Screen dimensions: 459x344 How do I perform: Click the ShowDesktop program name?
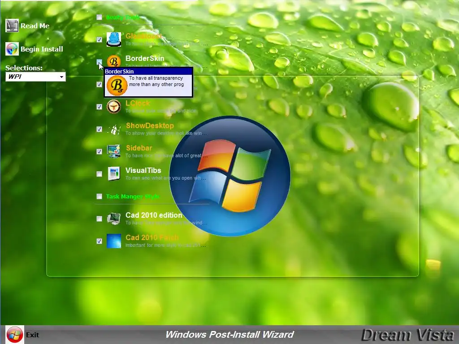pyautogui.click(x=150, y=125)
